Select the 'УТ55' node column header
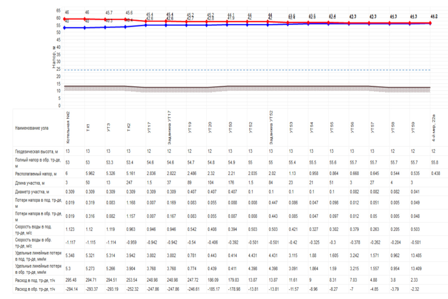Image resolution: width=448 pixels, height=299 pixels. pyautogui.click(x=332, y=127)
